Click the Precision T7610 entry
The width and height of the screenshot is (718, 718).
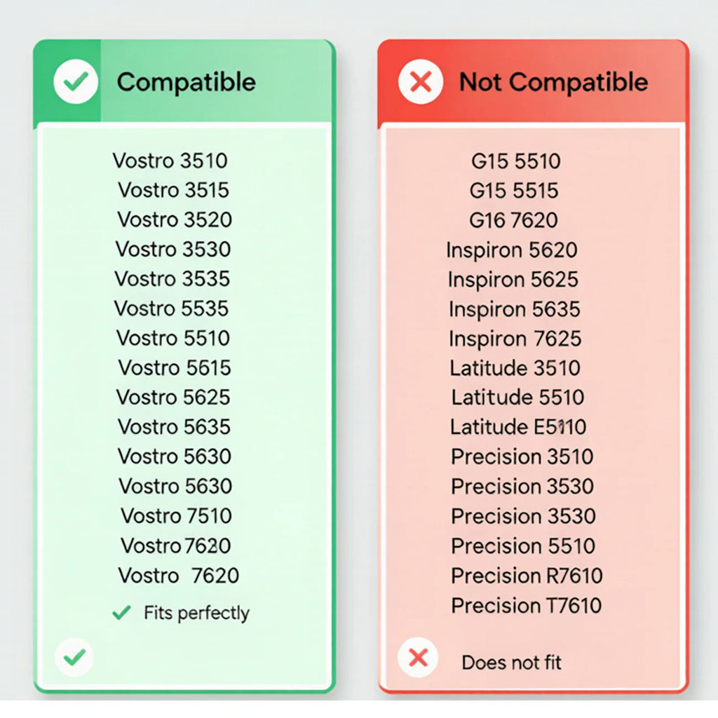526,605
